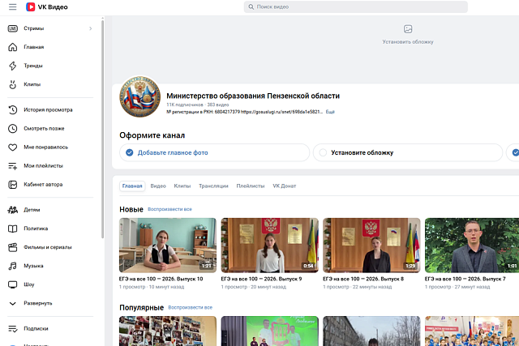Open Мои плейлисты icon
519x346 pixels.
(x=13, y=166)
